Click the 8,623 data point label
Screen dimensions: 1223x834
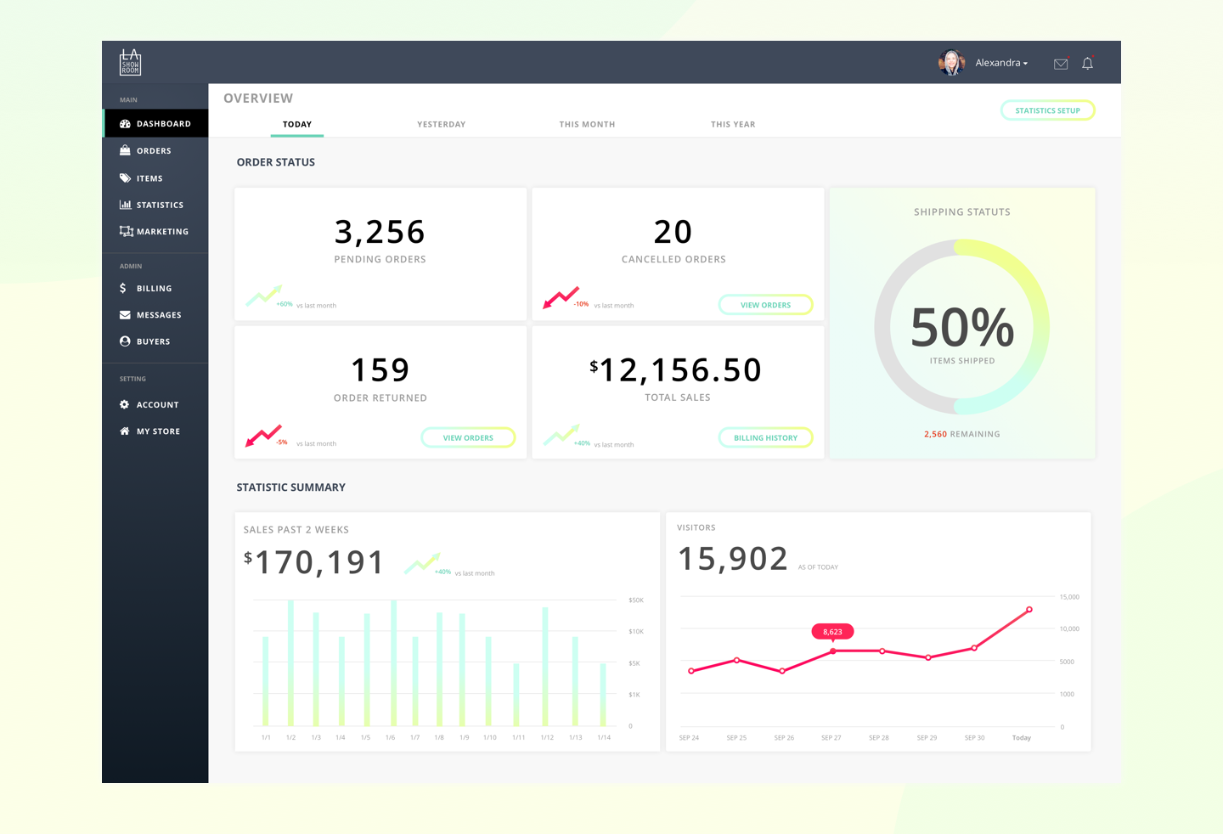coord(832,632)
